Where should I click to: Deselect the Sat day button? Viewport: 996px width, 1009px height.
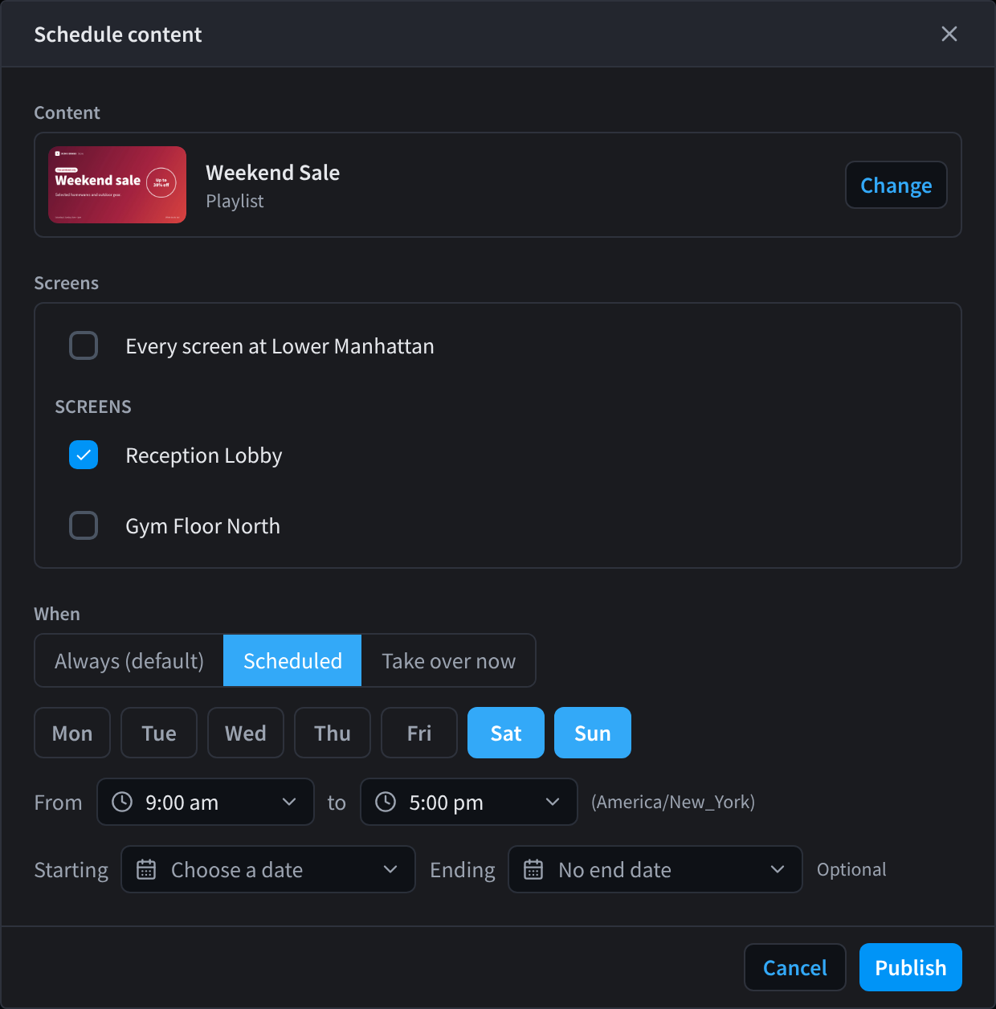[x=506, y=733]
